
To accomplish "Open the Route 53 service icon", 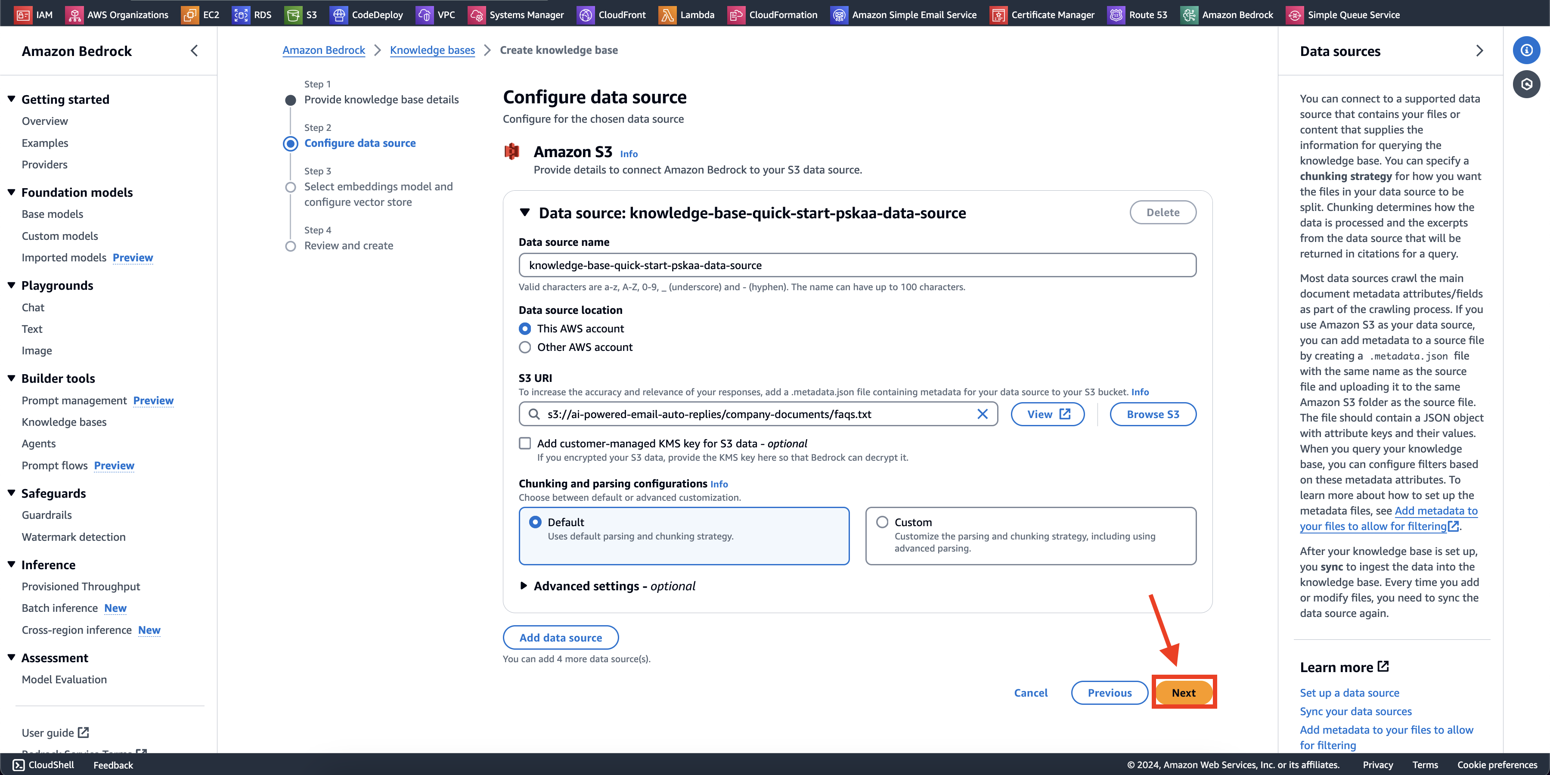I will click(1116, 15).
